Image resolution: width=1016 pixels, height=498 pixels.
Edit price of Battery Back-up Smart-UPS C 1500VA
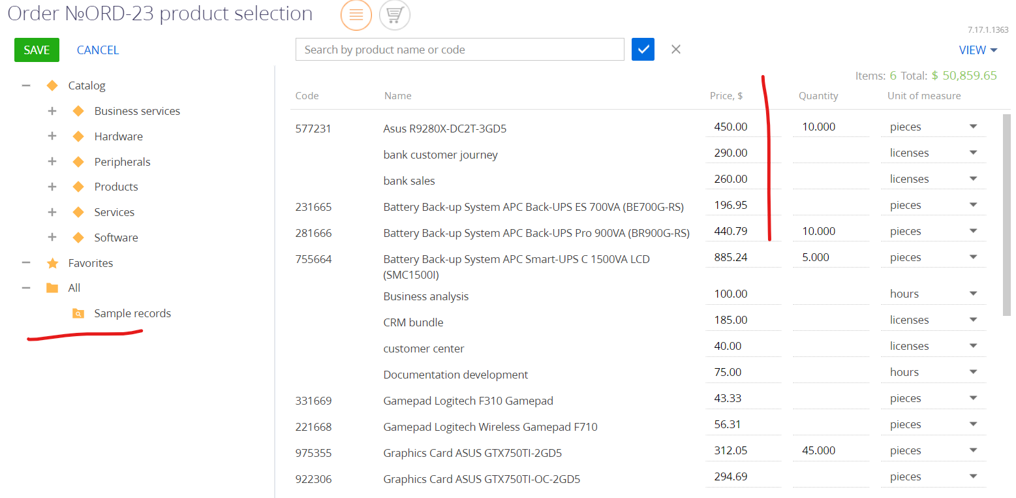pos(743,257)
